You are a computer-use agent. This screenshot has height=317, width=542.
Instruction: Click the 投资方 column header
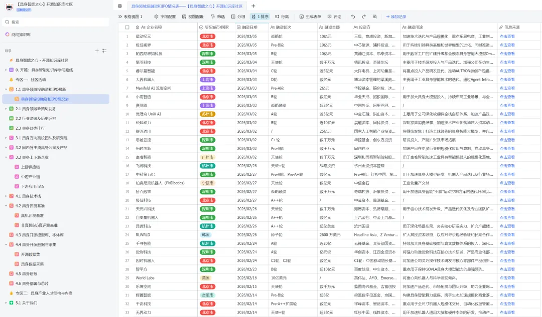(x=376, y=27)
